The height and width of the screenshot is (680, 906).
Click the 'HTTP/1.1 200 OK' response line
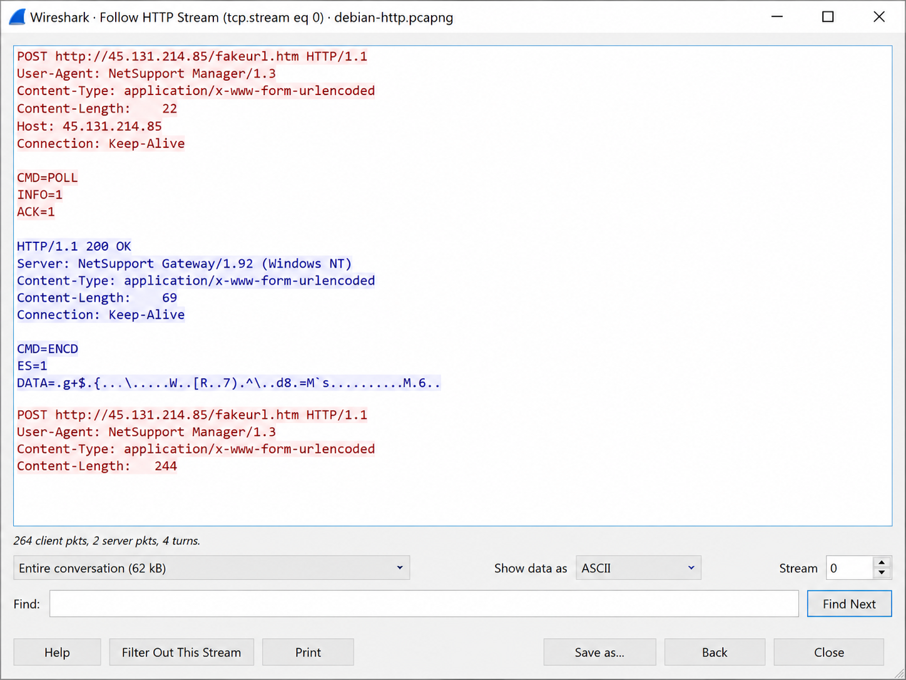point(74,246)
